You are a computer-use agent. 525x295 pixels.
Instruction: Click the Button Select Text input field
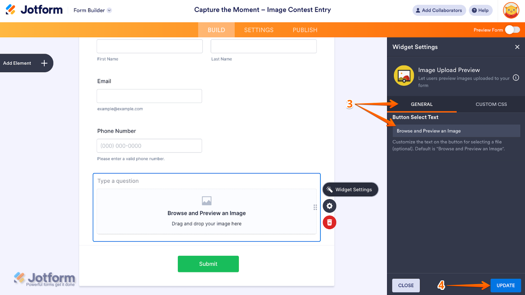456,131
